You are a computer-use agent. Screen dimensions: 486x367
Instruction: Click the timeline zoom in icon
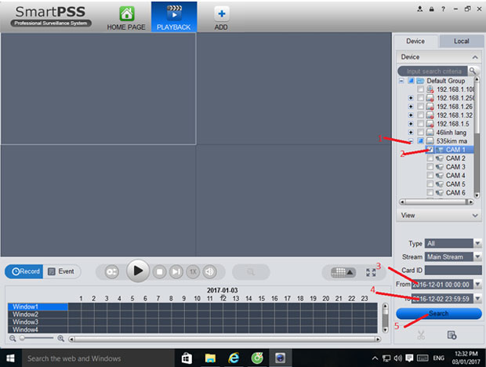[61, 339]
